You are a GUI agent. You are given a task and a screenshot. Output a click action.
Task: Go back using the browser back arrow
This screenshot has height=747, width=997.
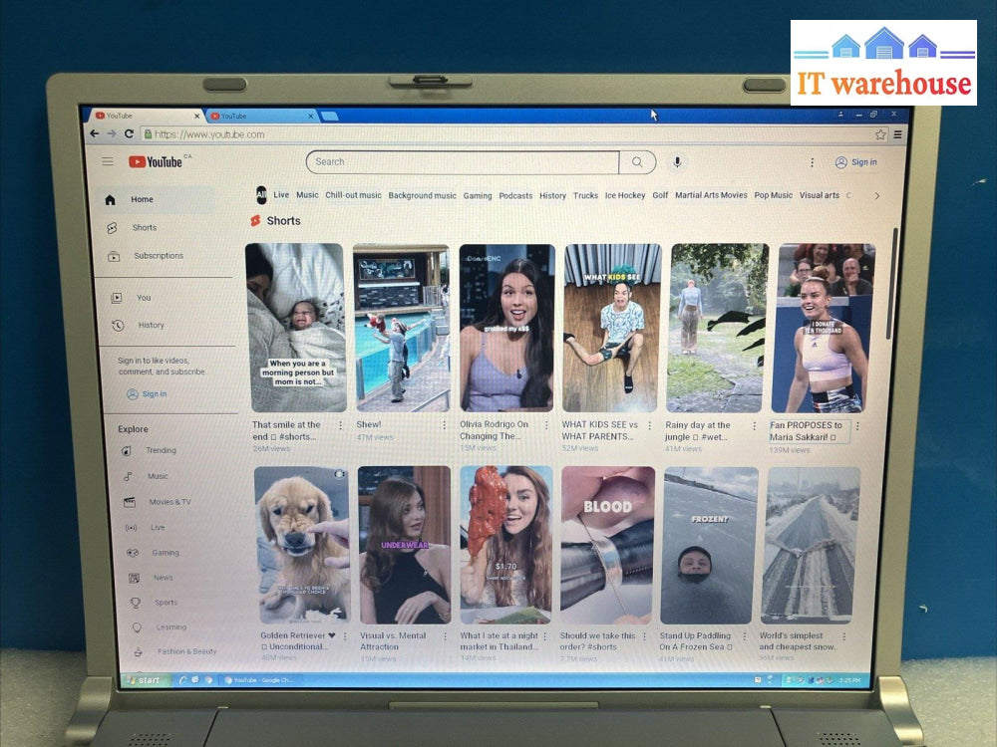point(95,133)
